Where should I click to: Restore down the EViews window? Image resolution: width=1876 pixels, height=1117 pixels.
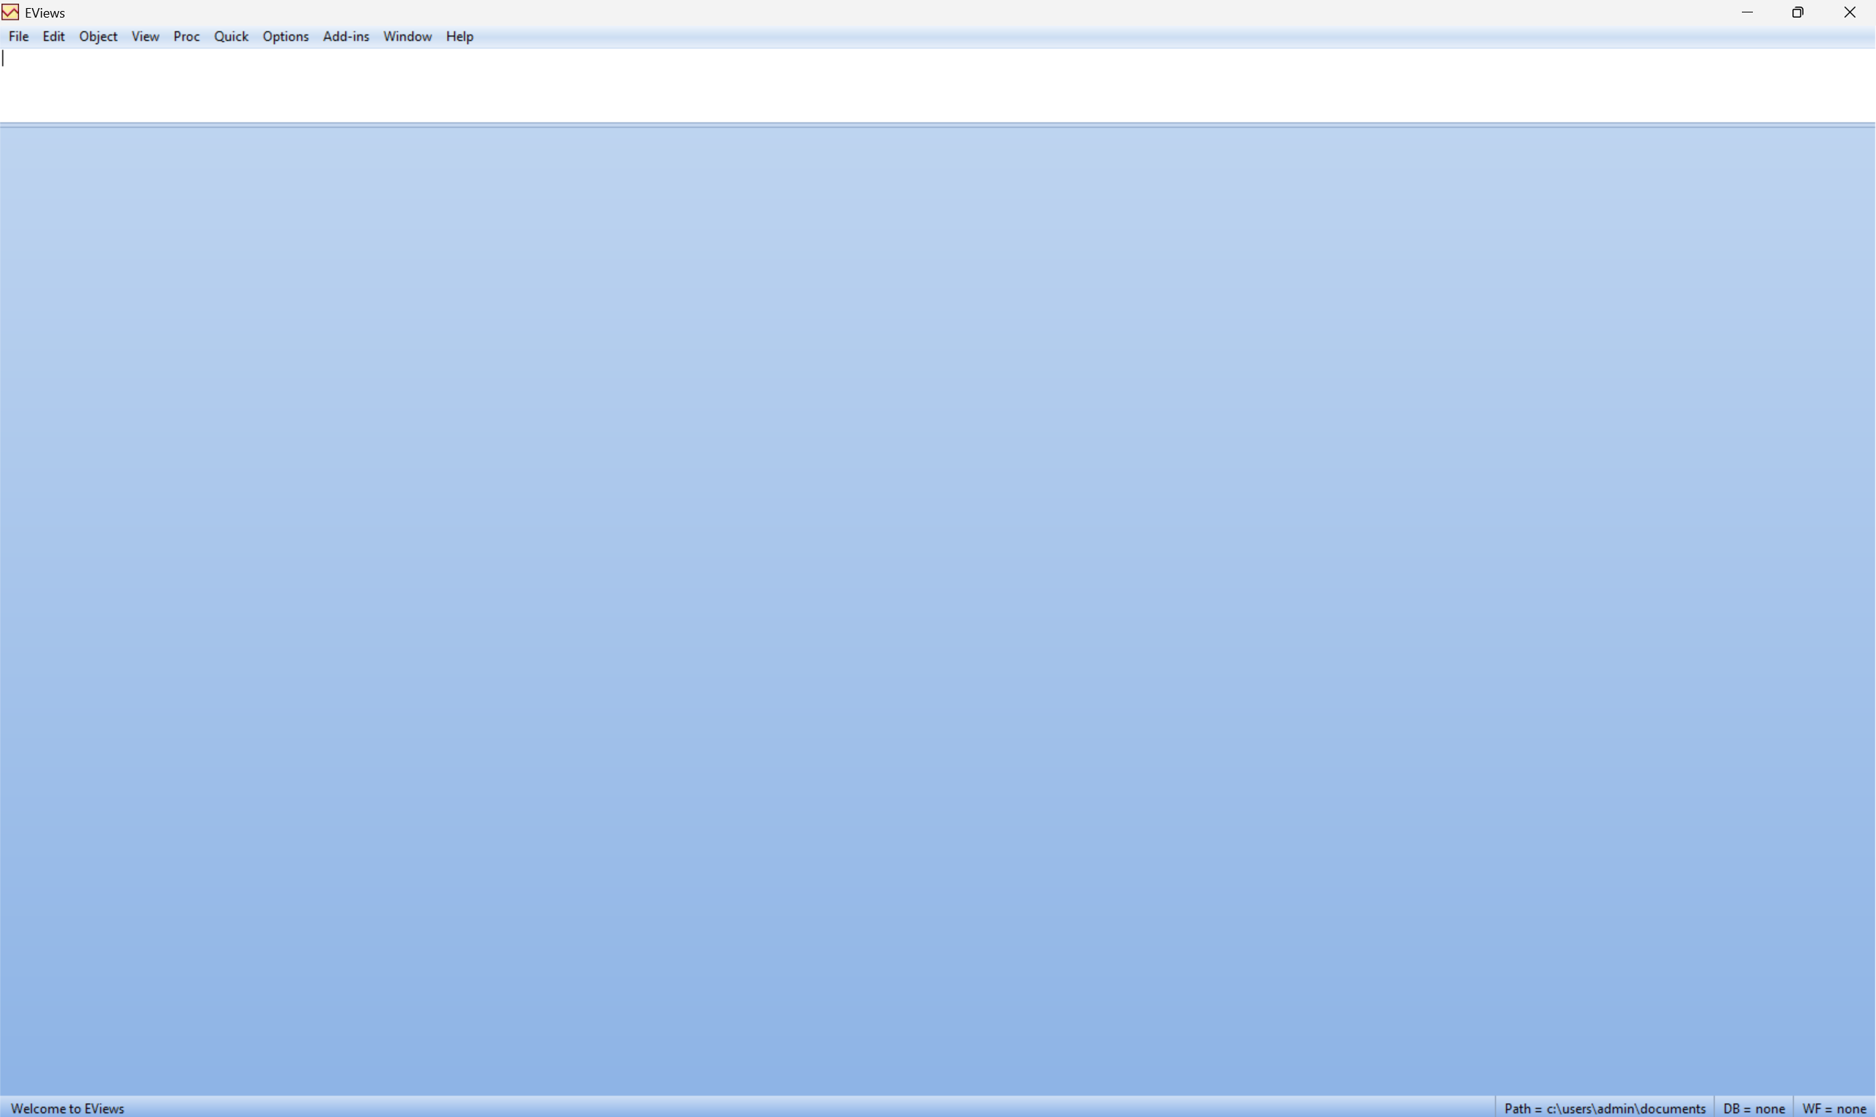pos(1798,12)
